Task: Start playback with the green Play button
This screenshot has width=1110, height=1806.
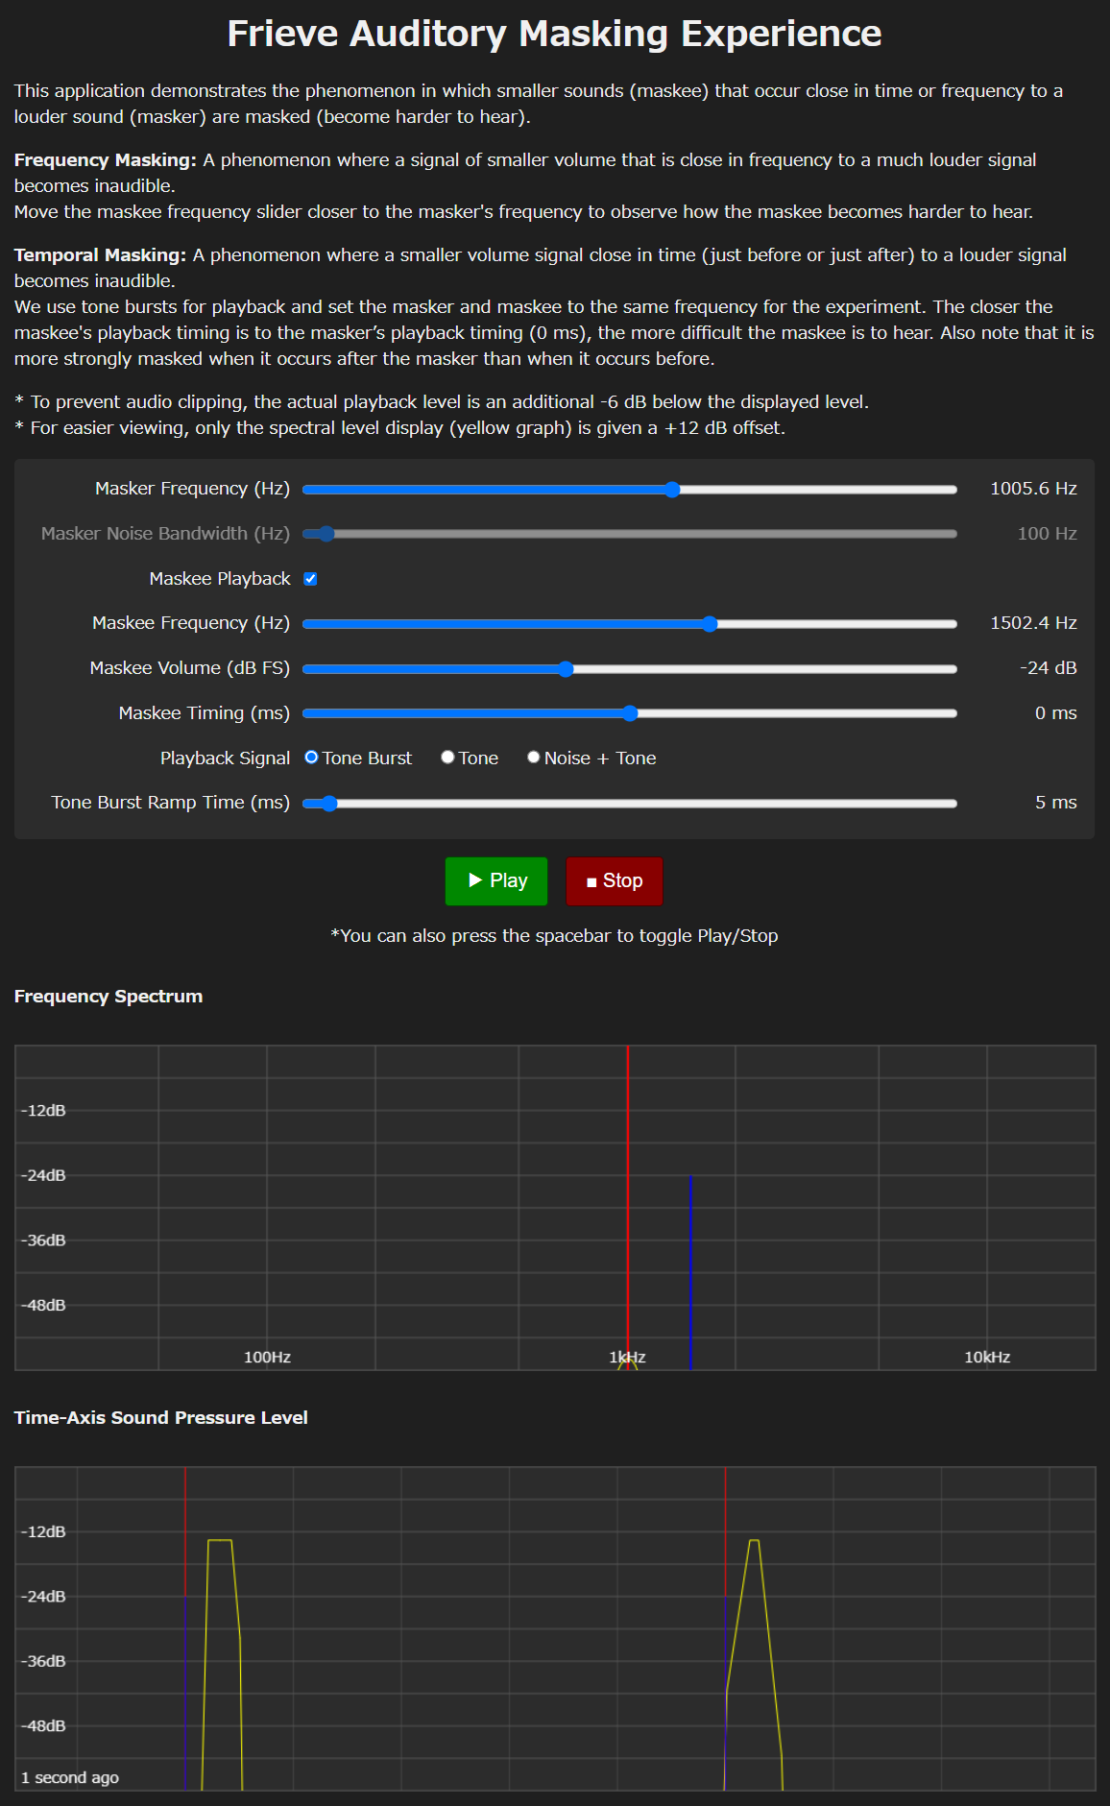Action: (x=496, y=881)
